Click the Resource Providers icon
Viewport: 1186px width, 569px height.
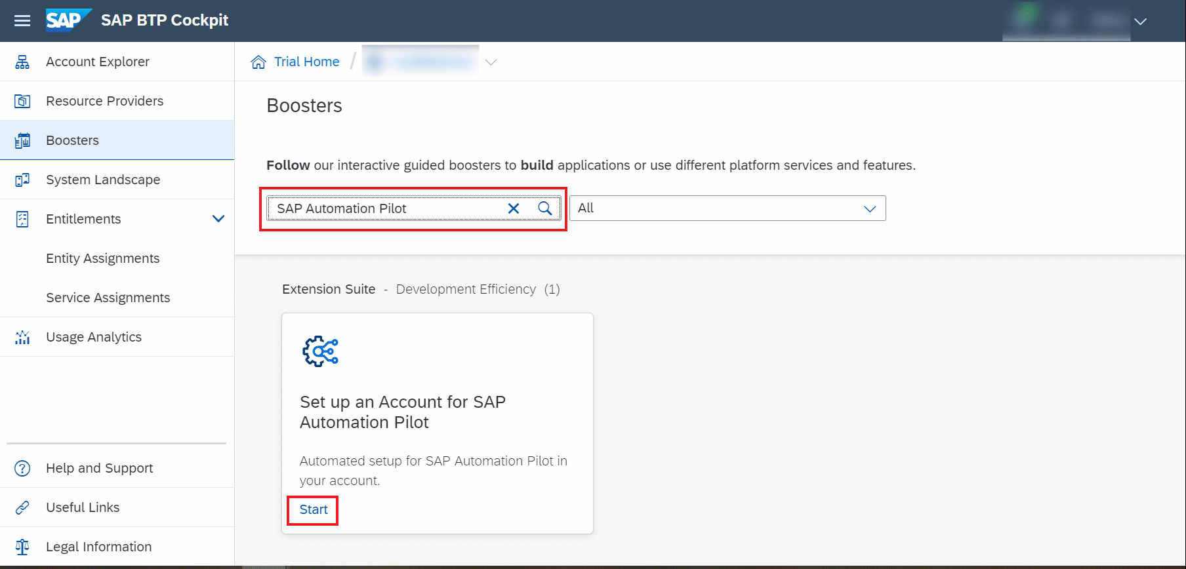(22, 101)
